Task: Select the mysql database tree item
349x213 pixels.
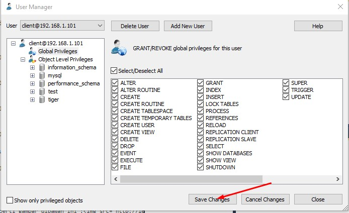Action: pos(54,75)
